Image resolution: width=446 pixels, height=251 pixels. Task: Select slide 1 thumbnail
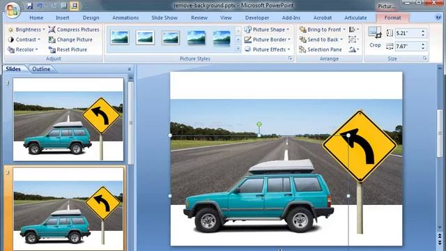click(68, 119)
